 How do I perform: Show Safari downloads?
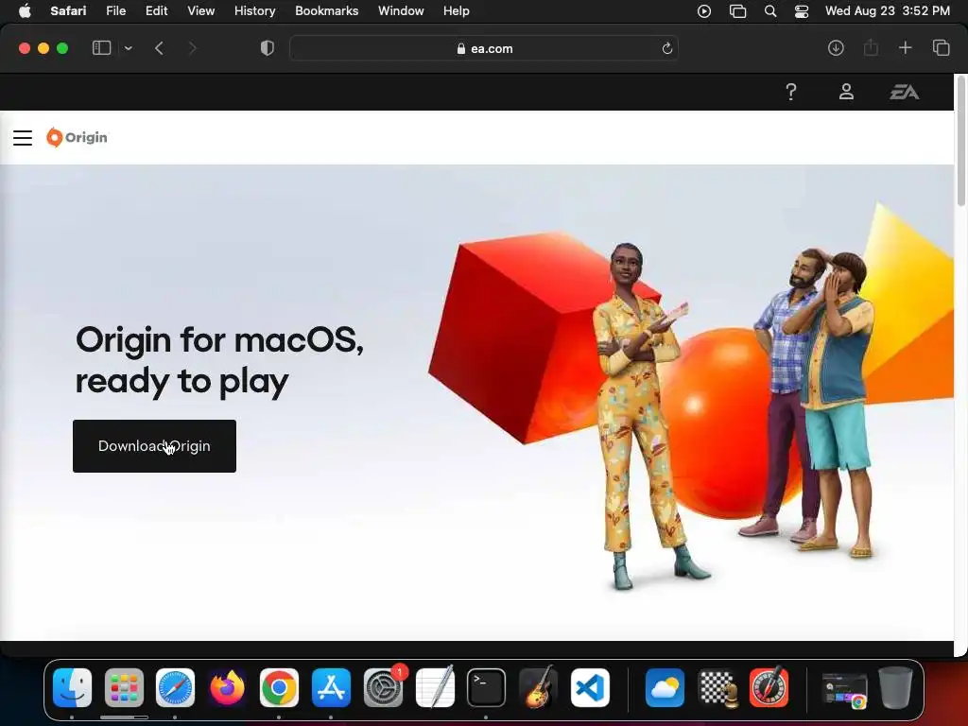click(x=836, y=48)
